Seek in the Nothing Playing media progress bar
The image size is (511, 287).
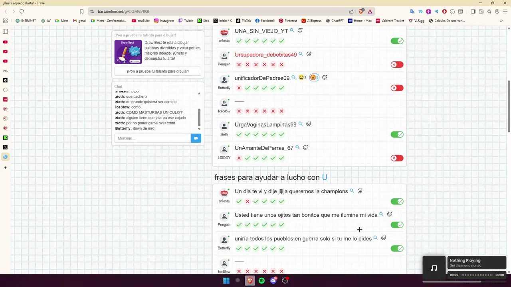(477, 275)
